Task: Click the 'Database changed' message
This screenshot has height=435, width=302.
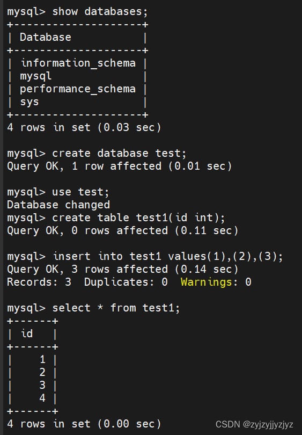Action: tap(58, 205)
